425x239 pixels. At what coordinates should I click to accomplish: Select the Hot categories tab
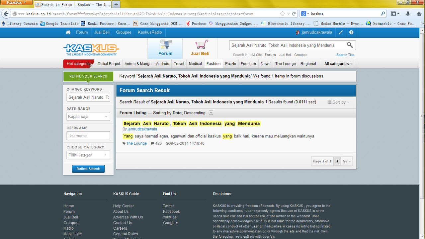(79, 64)
